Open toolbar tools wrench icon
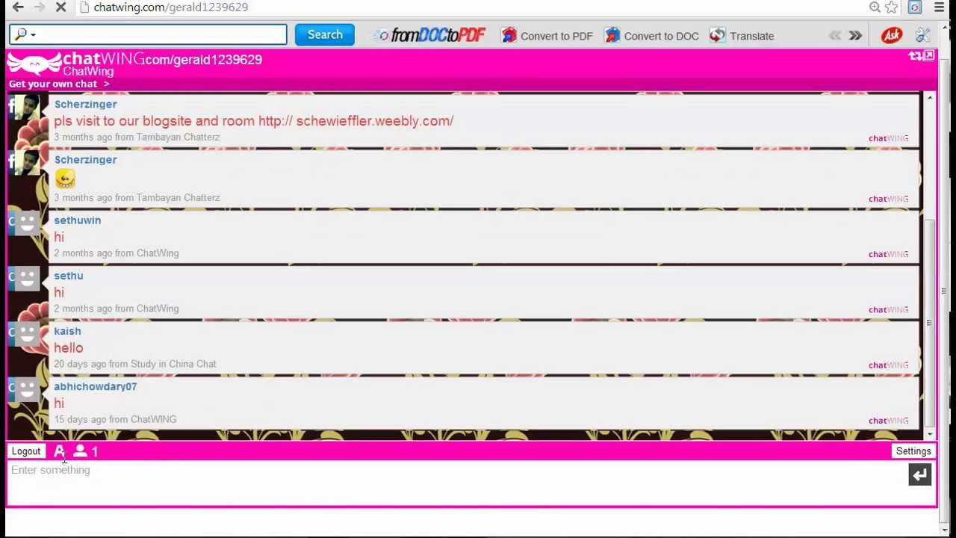Screen dimensions: 956x538 [923, 35]
